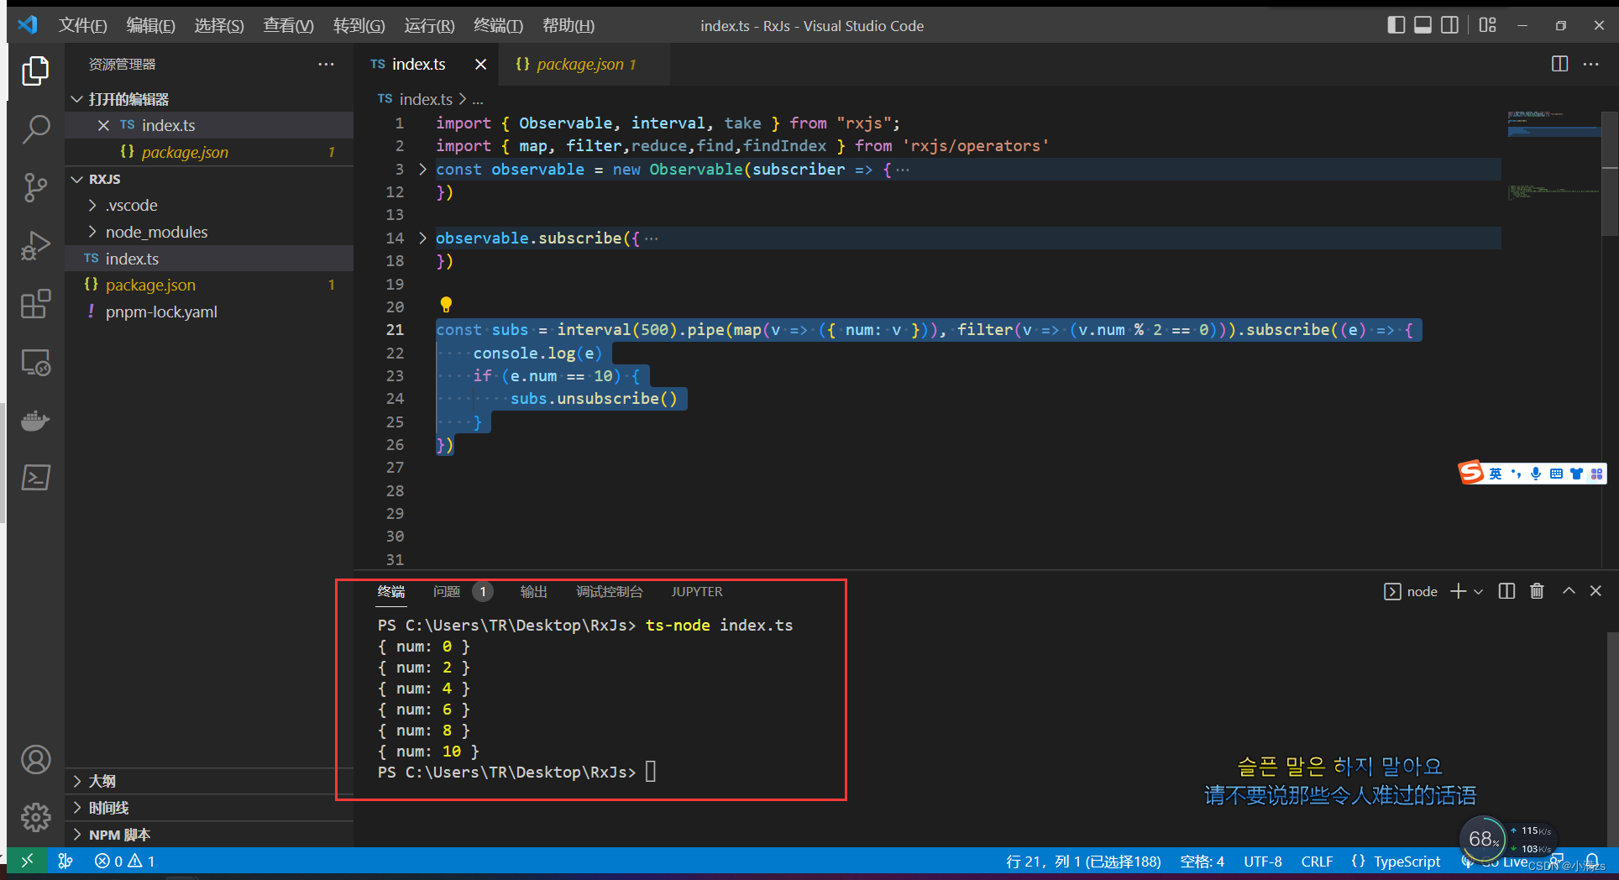Open the Extensions view
Screen dimensions: 1619x880
[35, 304]
